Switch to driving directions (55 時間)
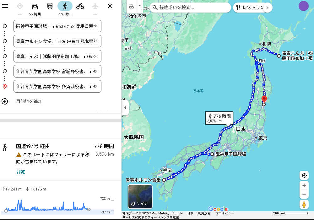This screenshot has width=314, height=220. tap(35, 6)
